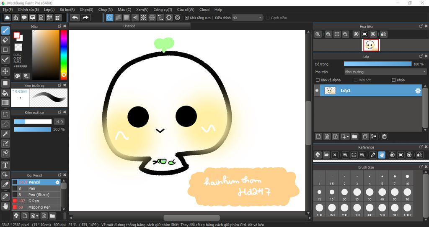Add a new layer folder

point(354,136)
